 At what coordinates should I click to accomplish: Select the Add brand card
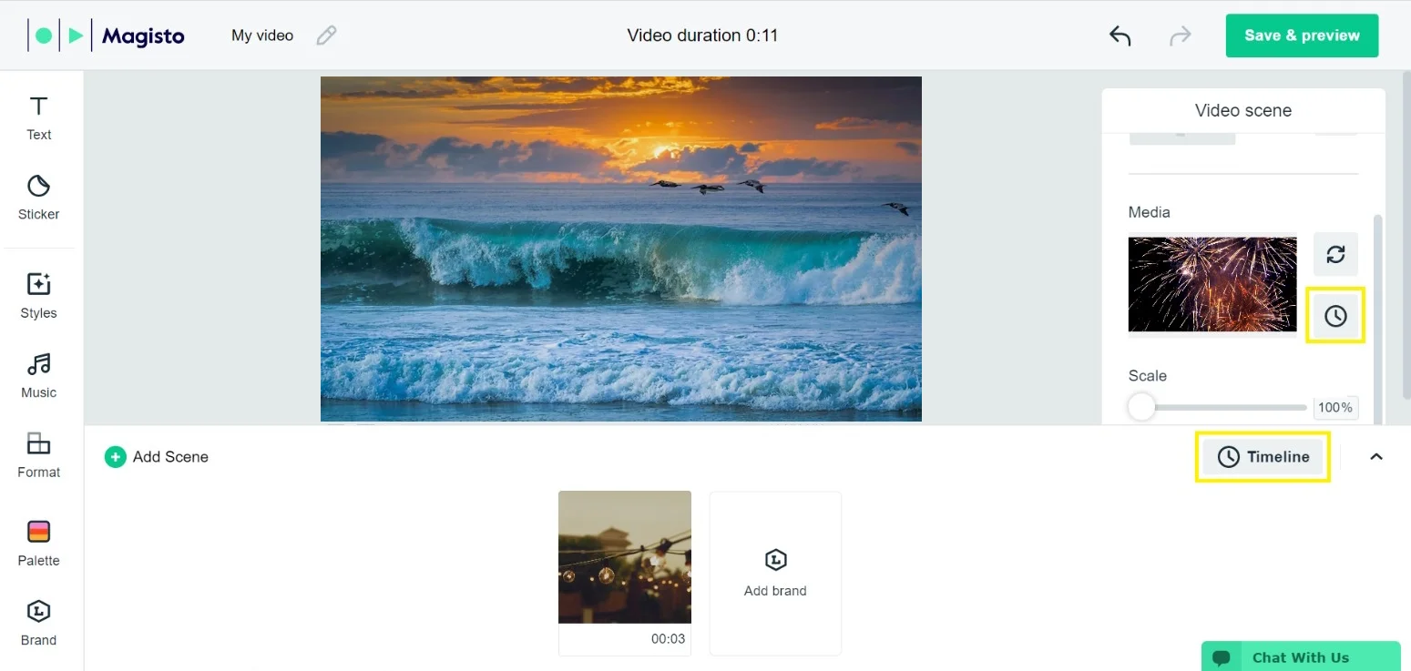(775, 574)
